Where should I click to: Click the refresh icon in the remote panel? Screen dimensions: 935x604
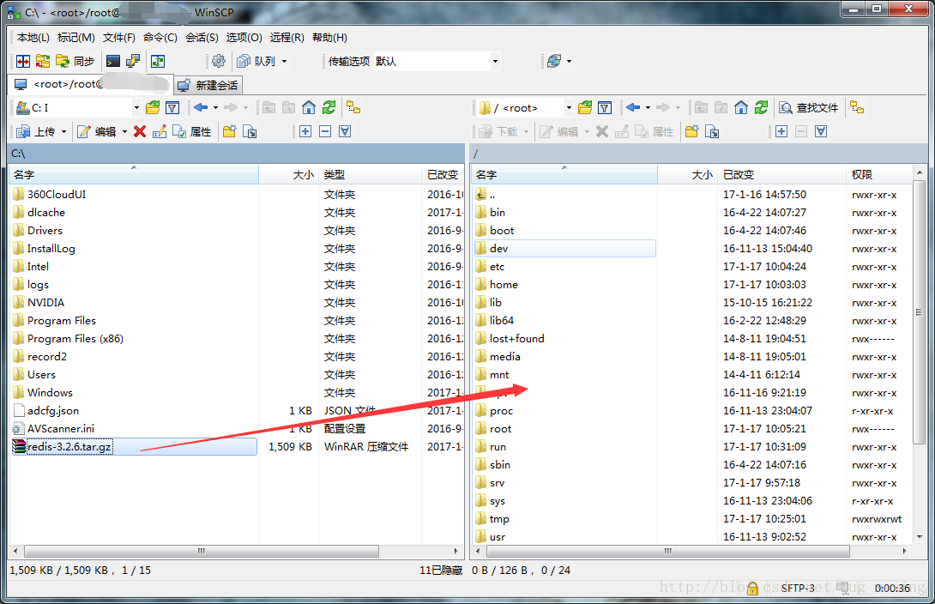pyautogui.click(x=761, y=107)
